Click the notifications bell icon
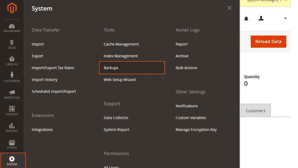Screen dimensions: 298x168 pyautogui.click(x=246, y=18)
